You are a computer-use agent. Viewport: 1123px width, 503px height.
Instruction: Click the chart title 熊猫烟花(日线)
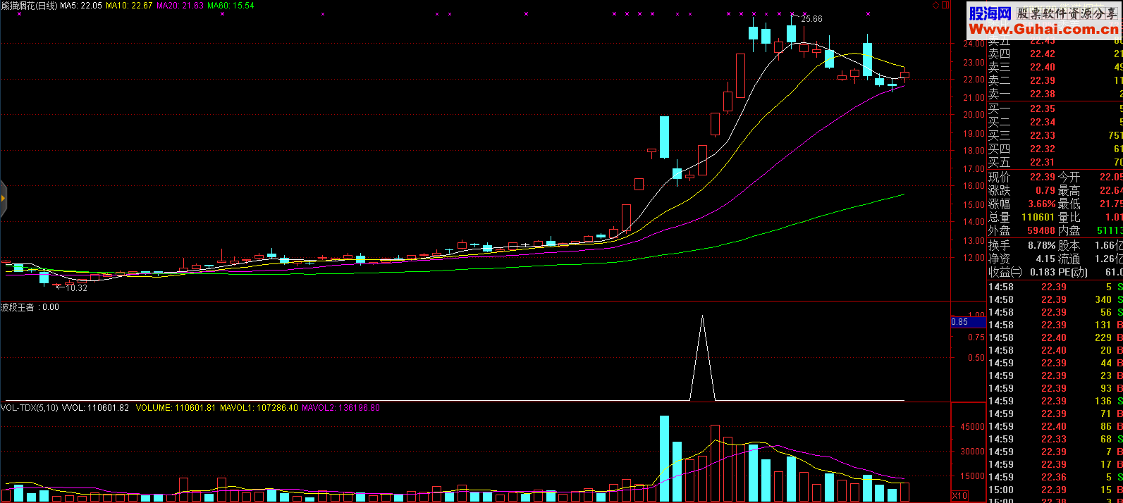(29, 6)
